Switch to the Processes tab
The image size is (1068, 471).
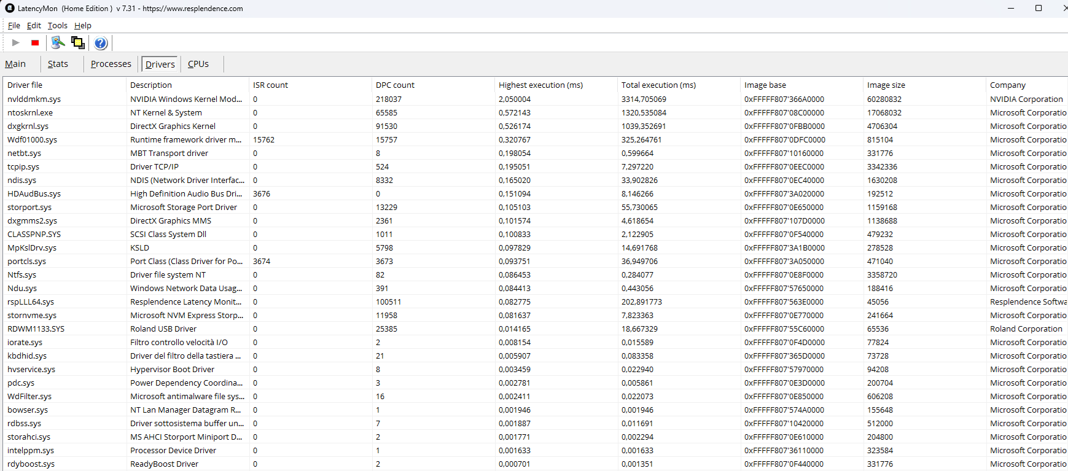coord(111,64)
